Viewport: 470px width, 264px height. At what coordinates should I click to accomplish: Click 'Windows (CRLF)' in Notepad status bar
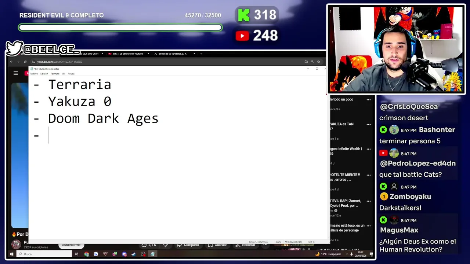293,242
